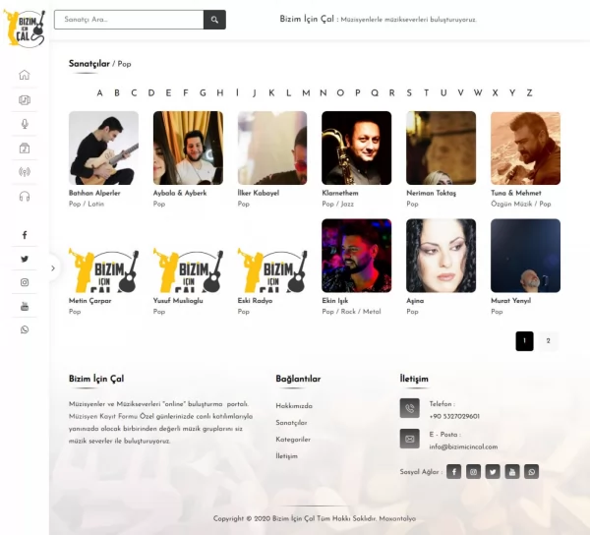This screenshot has width=590, height=535.
Task: Open the microphone icon in sidebar
Action: [25, 124]
